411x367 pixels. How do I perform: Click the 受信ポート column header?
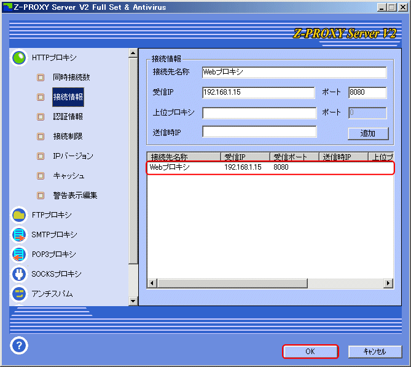coord(295,157)
